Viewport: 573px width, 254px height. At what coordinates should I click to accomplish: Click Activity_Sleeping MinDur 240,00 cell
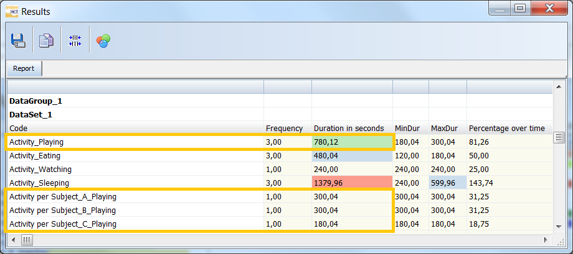410,183
